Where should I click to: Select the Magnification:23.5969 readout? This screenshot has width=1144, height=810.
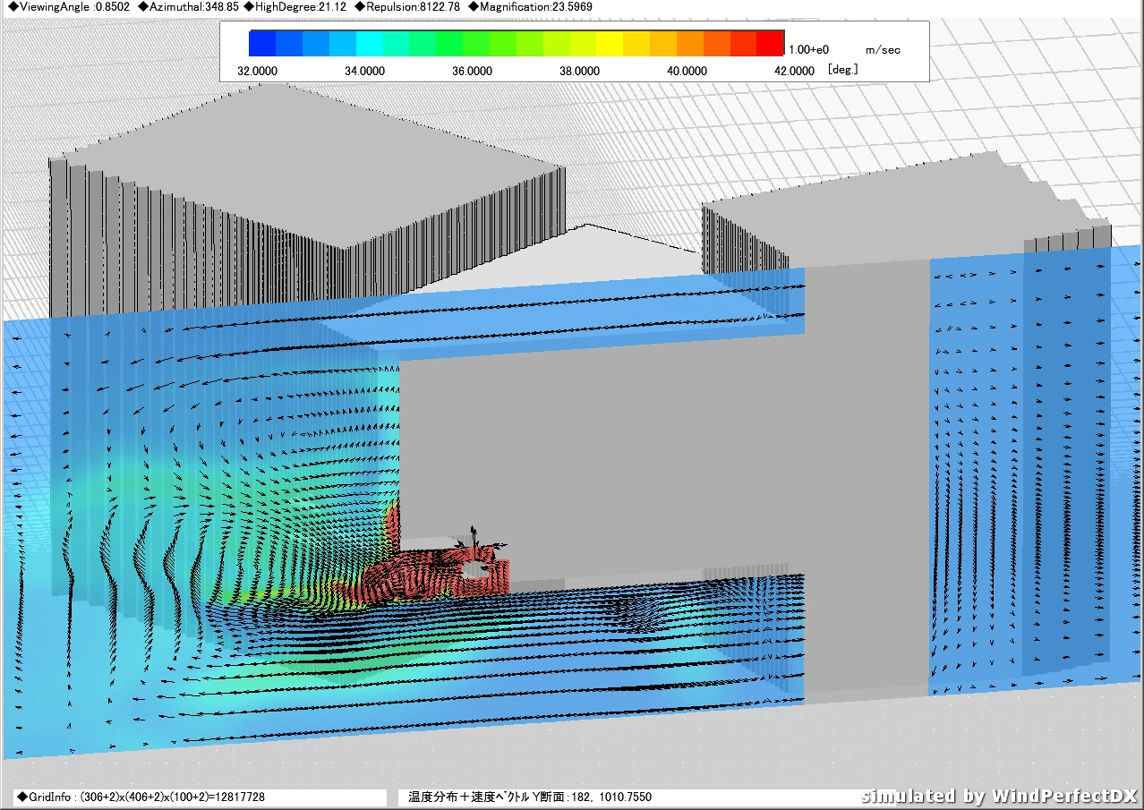pos(530,6)
